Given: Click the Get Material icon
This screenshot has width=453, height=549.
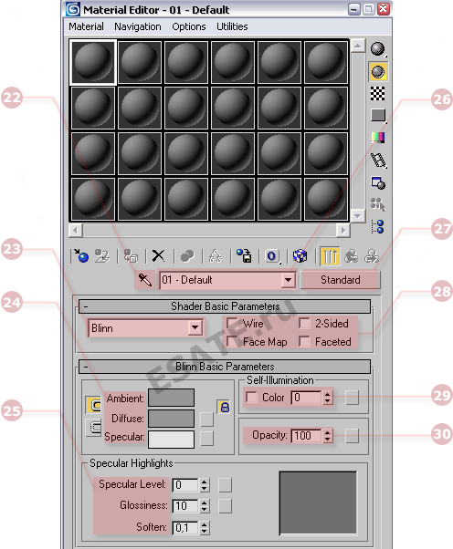Looking at the screenshot, I should pyautogui.click(x=80, y=256).
